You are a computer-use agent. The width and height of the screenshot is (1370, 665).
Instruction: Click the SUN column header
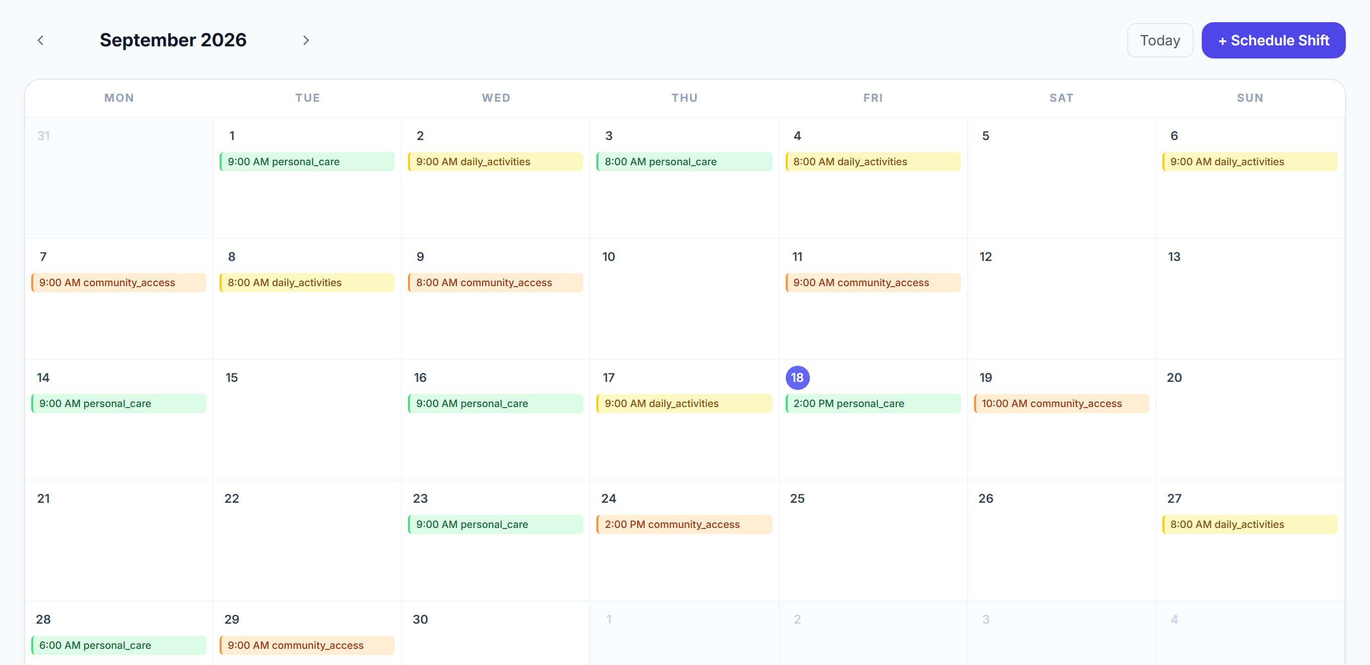(1250, 98)
